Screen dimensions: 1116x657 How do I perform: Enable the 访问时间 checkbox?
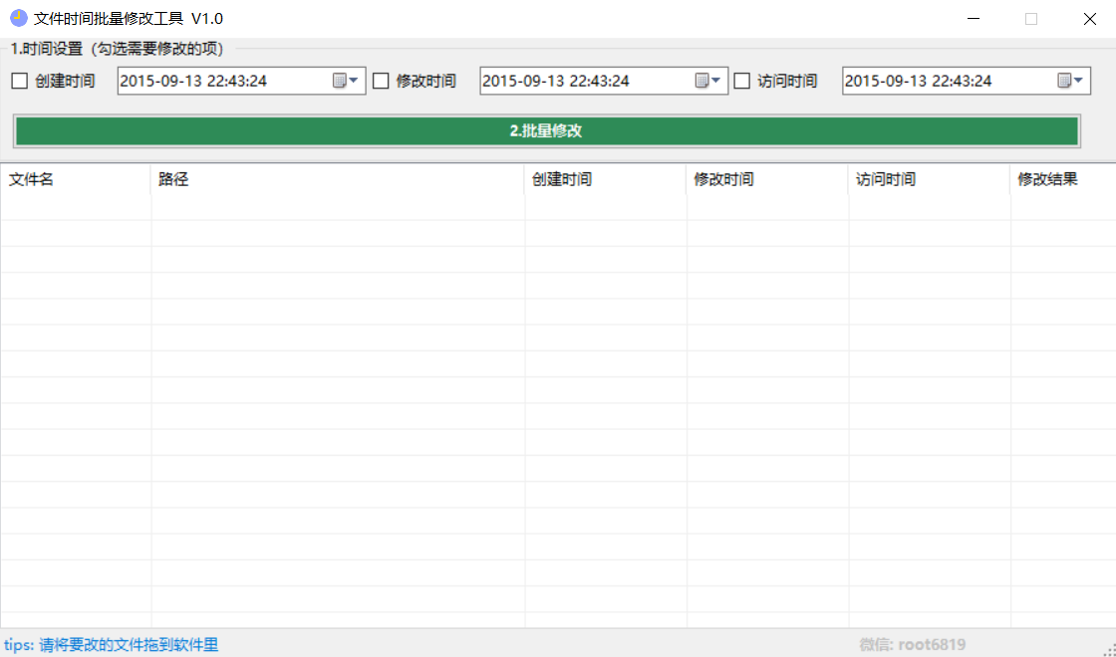[x=742, y=82]
